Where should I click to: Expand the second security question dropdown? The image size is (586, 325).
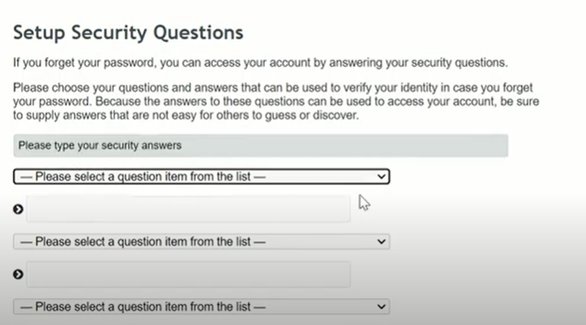click(201, 242)
